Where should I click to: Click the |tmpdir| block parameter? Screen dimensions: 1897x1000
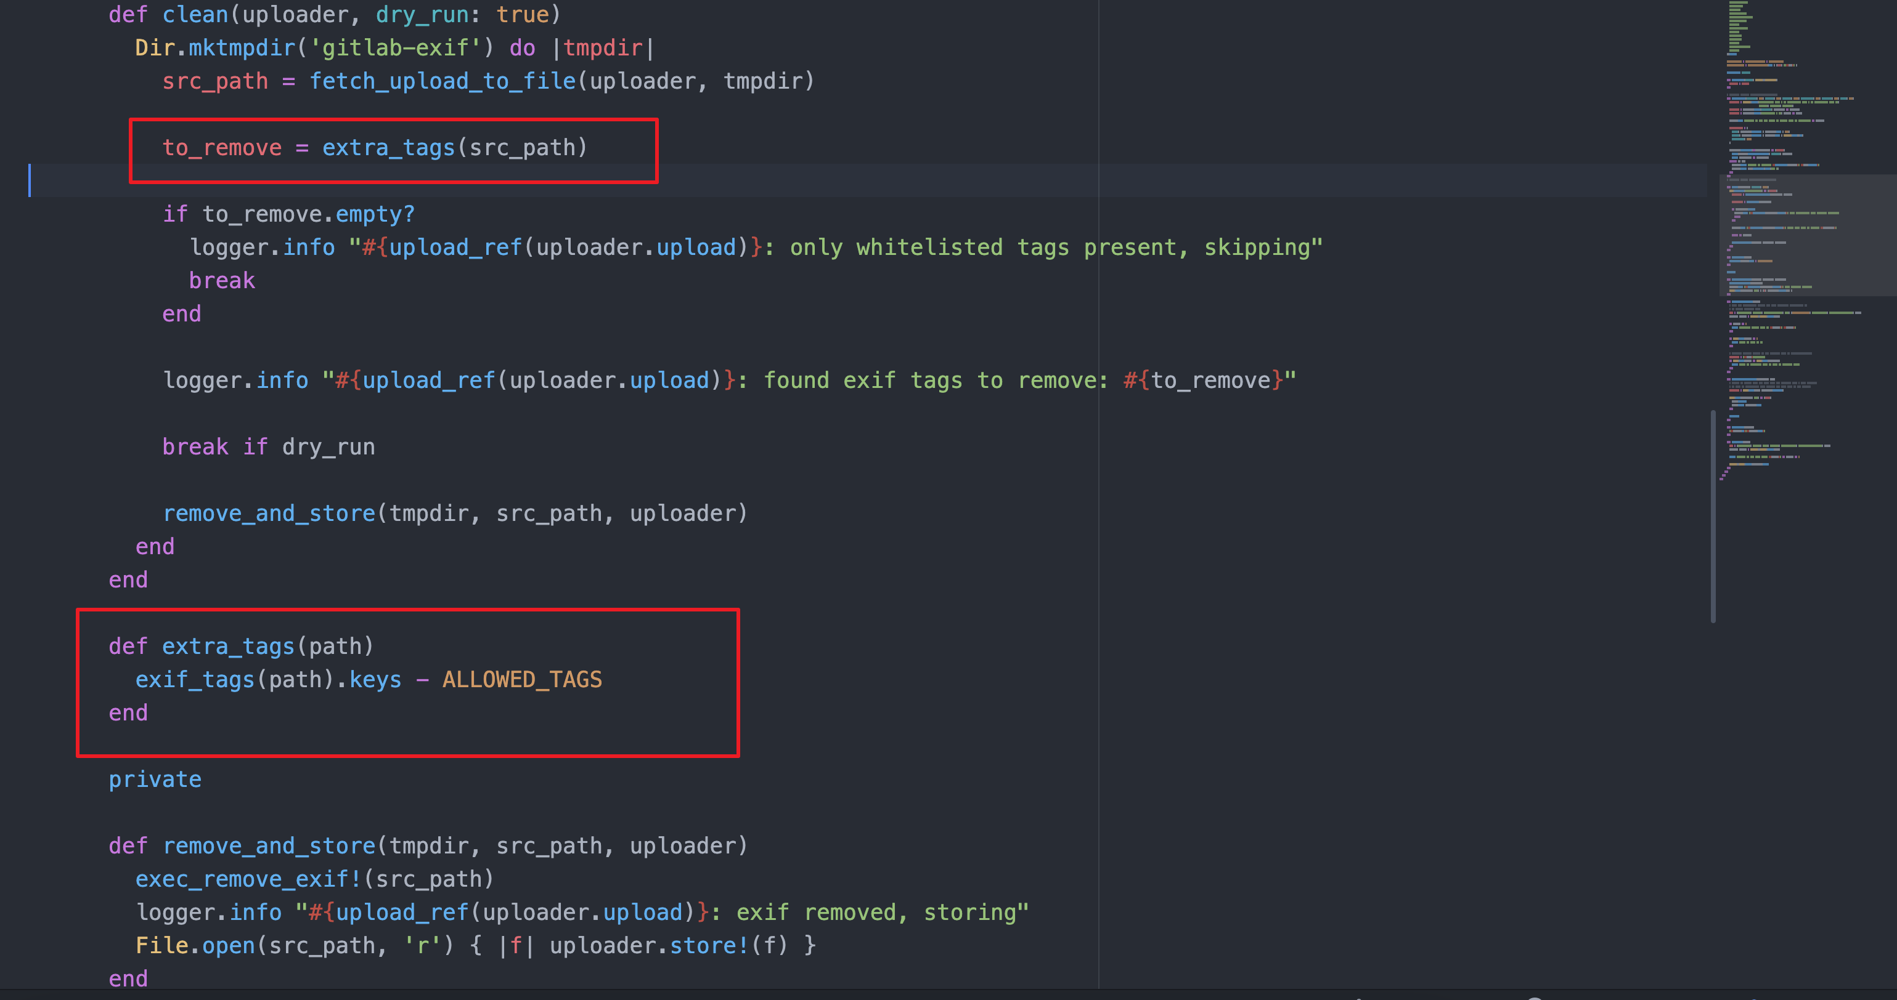[x=603, y=48]
